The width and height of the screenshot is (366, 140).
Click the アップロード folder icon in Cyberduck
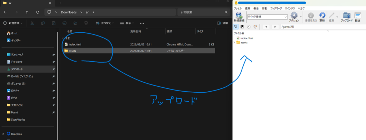347,16
